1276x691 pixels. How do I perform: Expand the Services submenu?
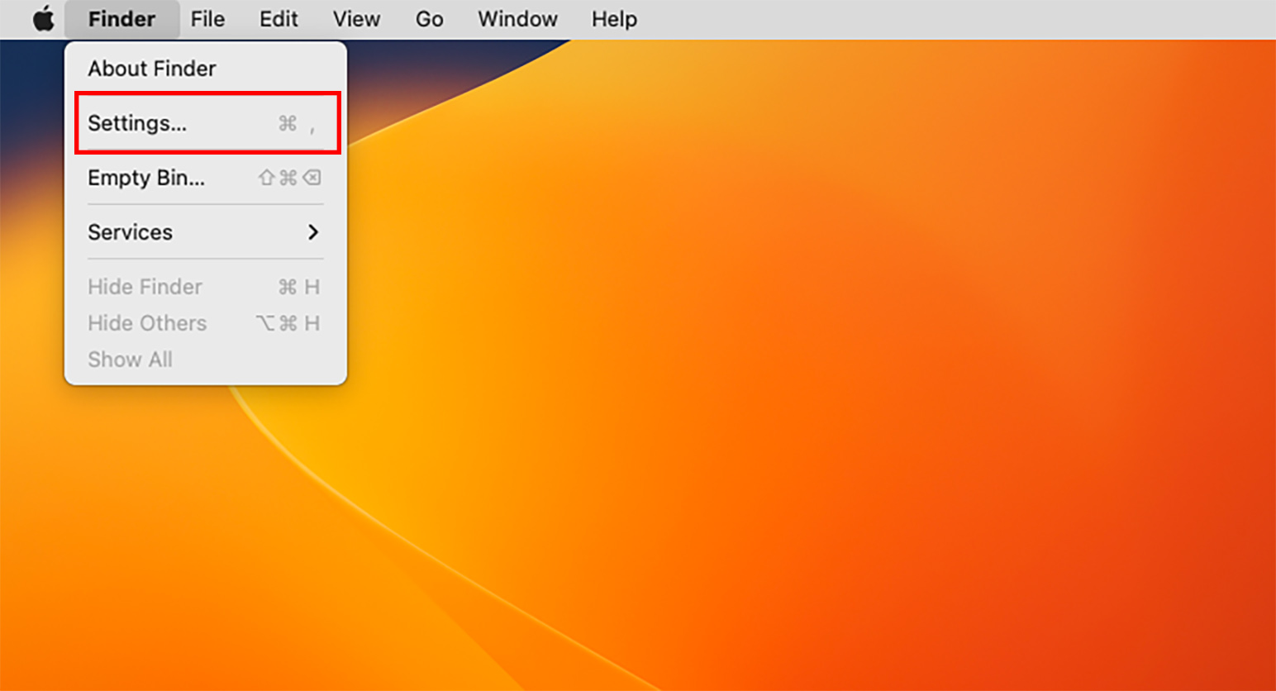[206, 232]
